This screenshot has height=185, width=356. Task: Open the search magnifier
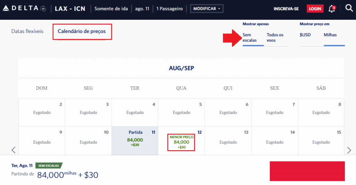pyautogui.click(x=349, y=8)
